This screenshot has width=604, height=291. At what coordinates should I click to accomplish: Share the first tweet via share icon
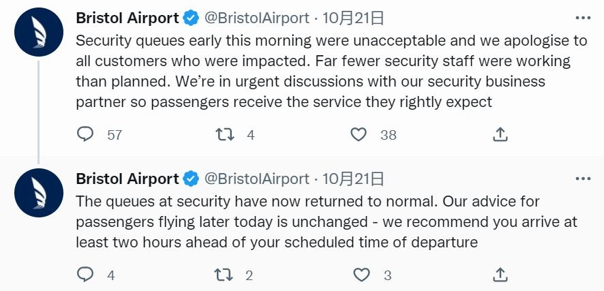[x=500, y=134]
